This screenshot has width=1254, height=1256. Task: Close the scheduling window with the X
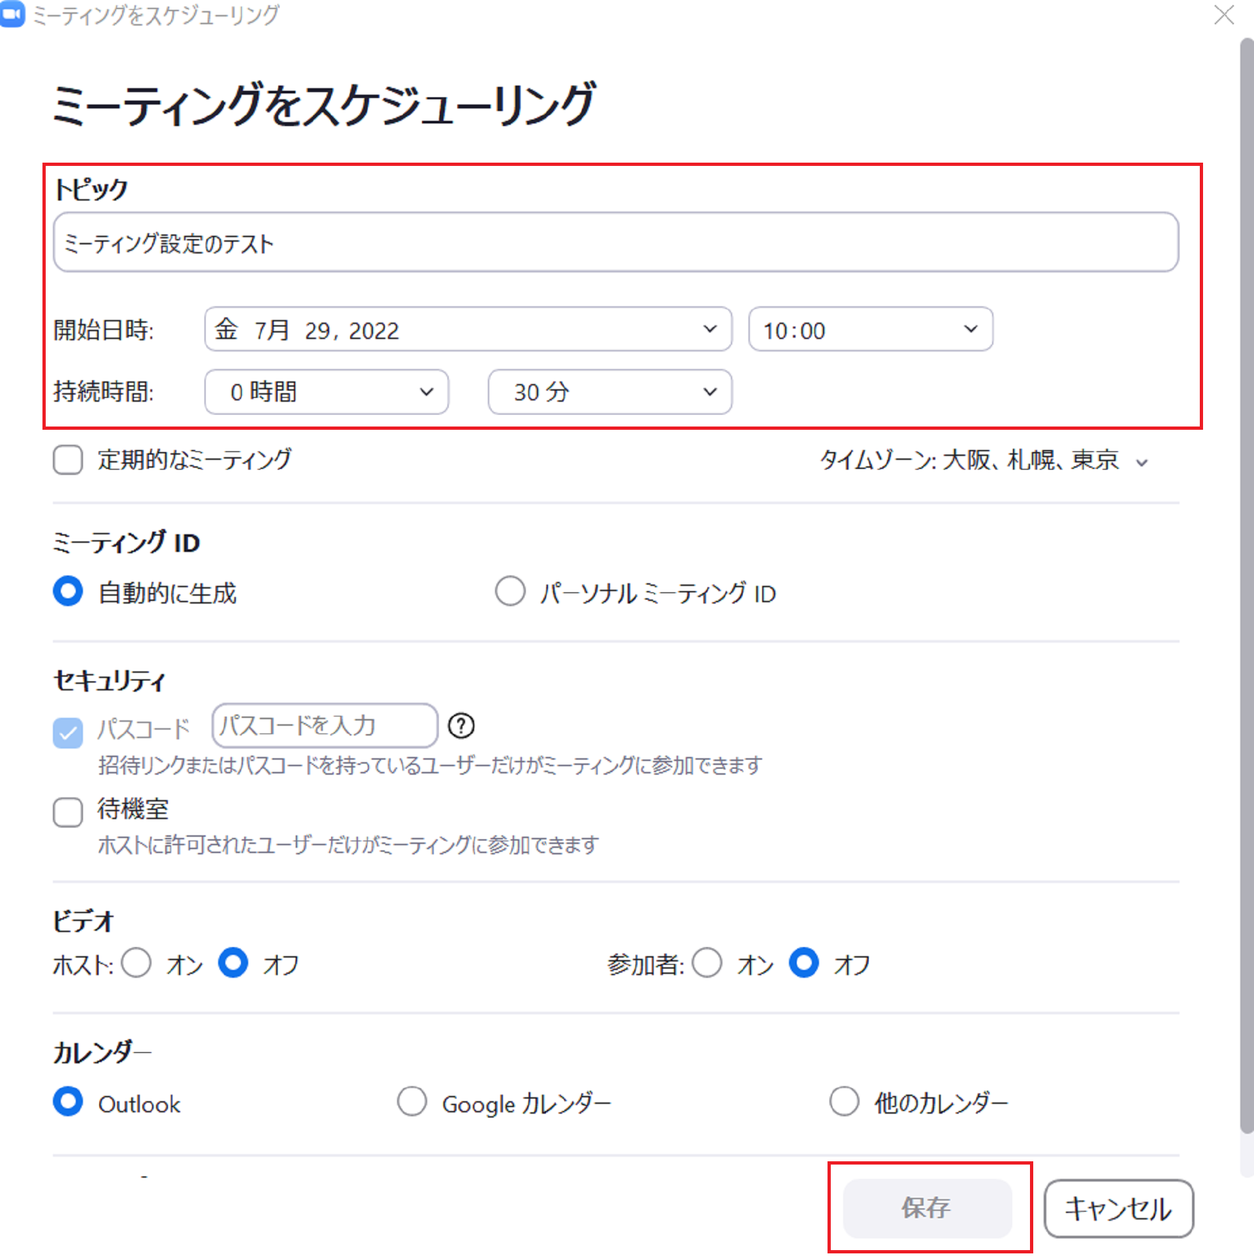click(x=1224, y=14)
